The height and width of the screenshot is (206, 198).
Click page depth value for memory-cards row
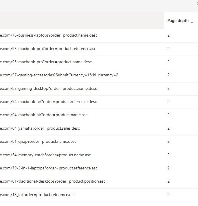click(x=168, y=155)
